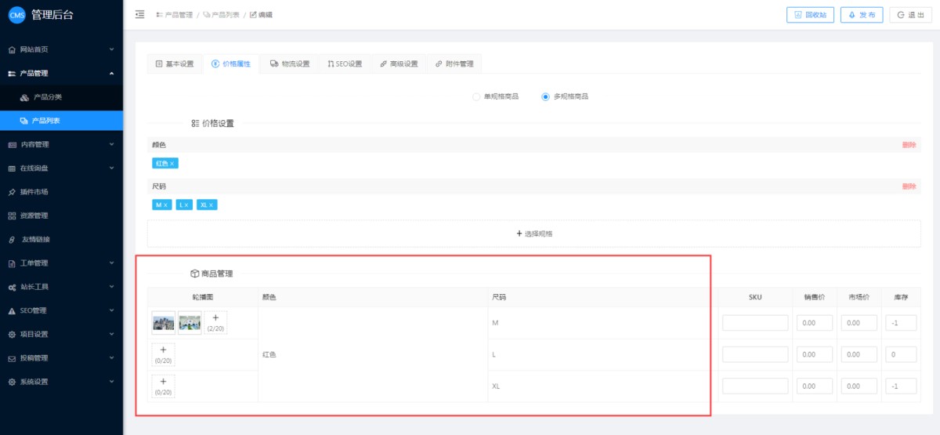The width and height of the screenshot is (940, 435).
Task: Open 插件市场 from the sidebar
Action: pos(34,192)
